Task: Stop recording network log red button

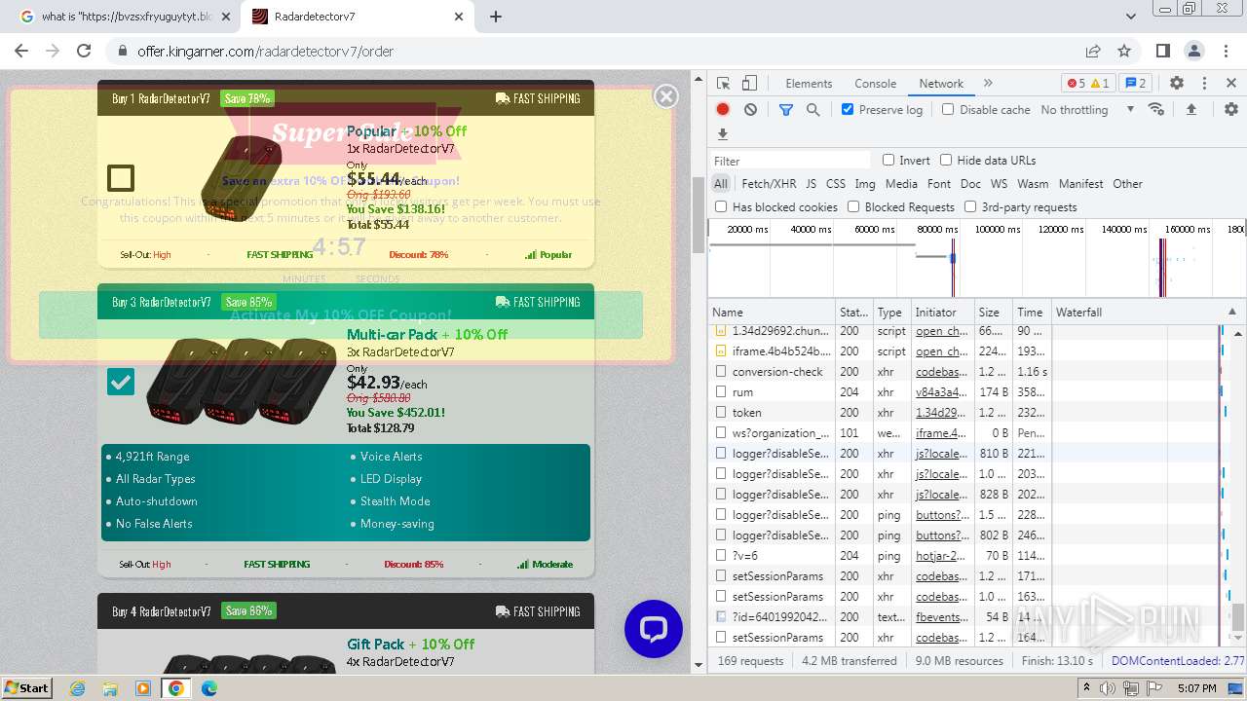Action: (x=723, y=110)
